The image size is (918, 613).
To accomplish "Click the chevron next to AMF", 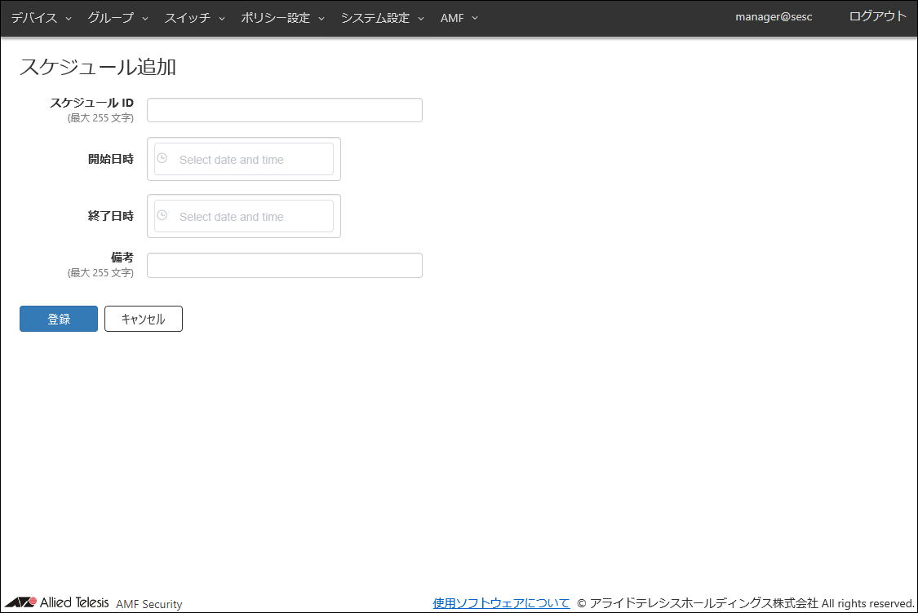I will coord(475,19).
